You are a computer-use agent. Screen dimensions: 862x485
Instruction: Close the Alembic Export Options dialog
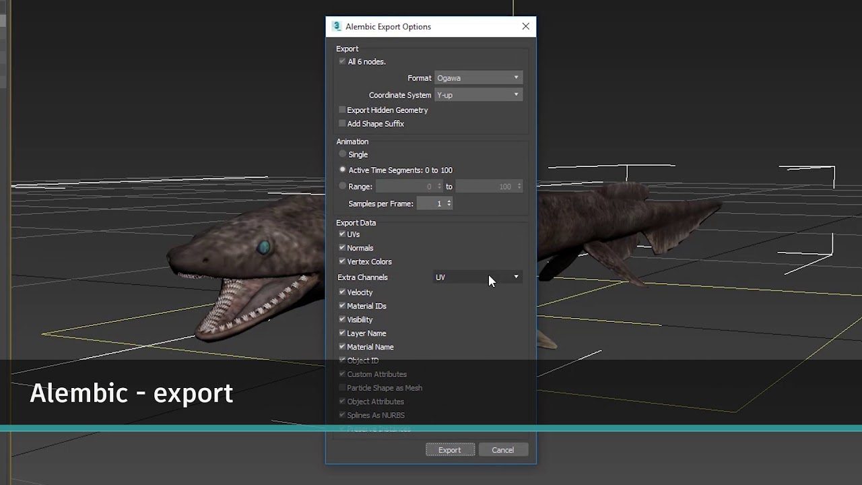pos(525,27)
